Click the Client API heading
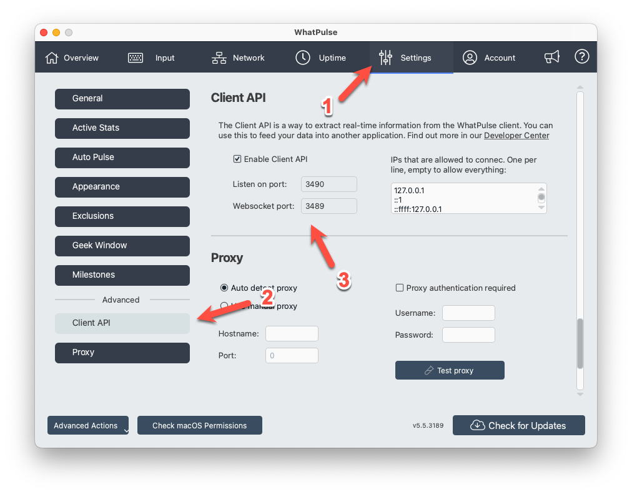 click(x=238, y=98)
